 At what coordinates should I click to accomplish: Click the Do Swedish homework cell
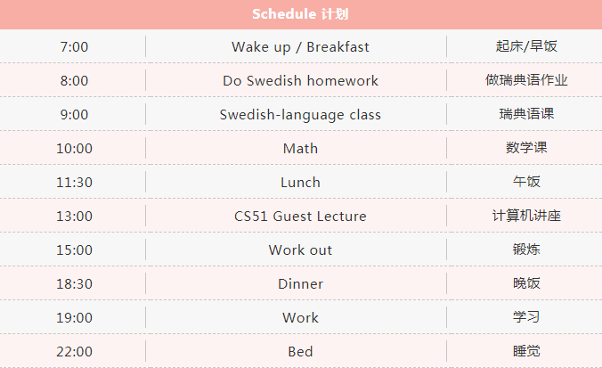(x=300, y=81)
